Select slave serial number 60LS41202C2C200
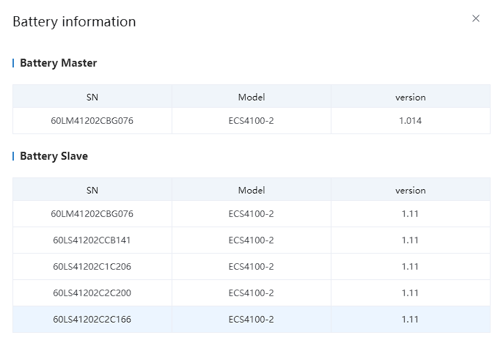Viewport: 495px width, 357px height. coord(92,292)
